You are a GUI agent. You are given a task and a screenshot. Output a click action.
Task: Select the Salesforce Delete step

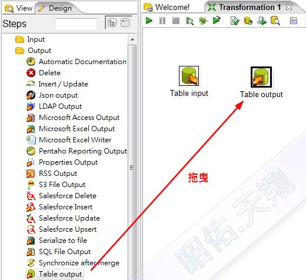61,196
